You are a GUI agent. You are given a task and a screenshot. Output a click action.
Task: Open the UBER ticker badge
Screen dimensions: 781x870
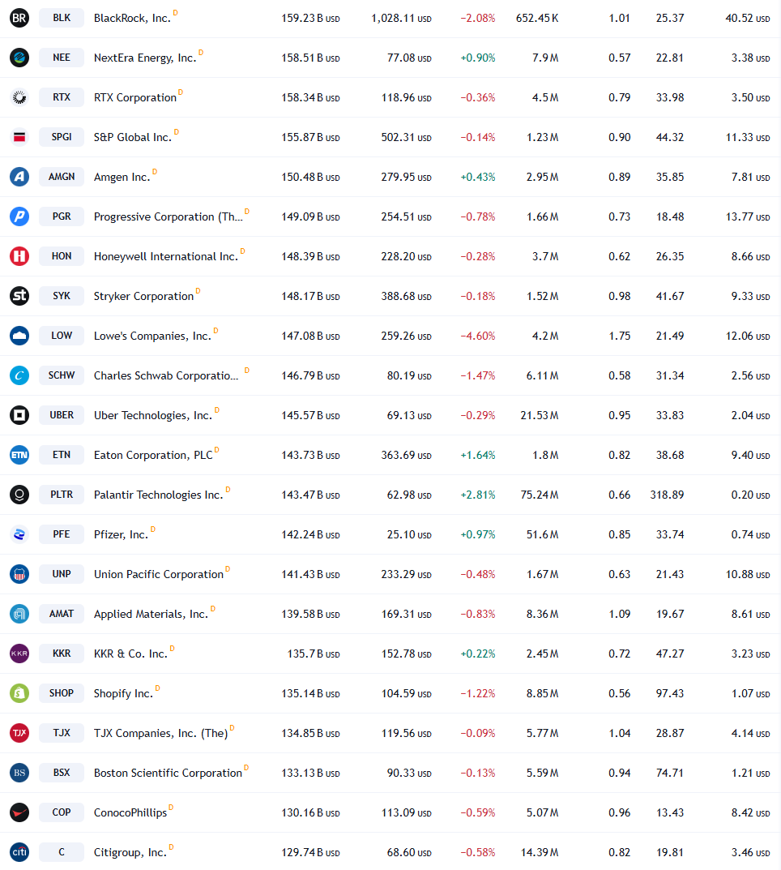click(x=62, y=415)
